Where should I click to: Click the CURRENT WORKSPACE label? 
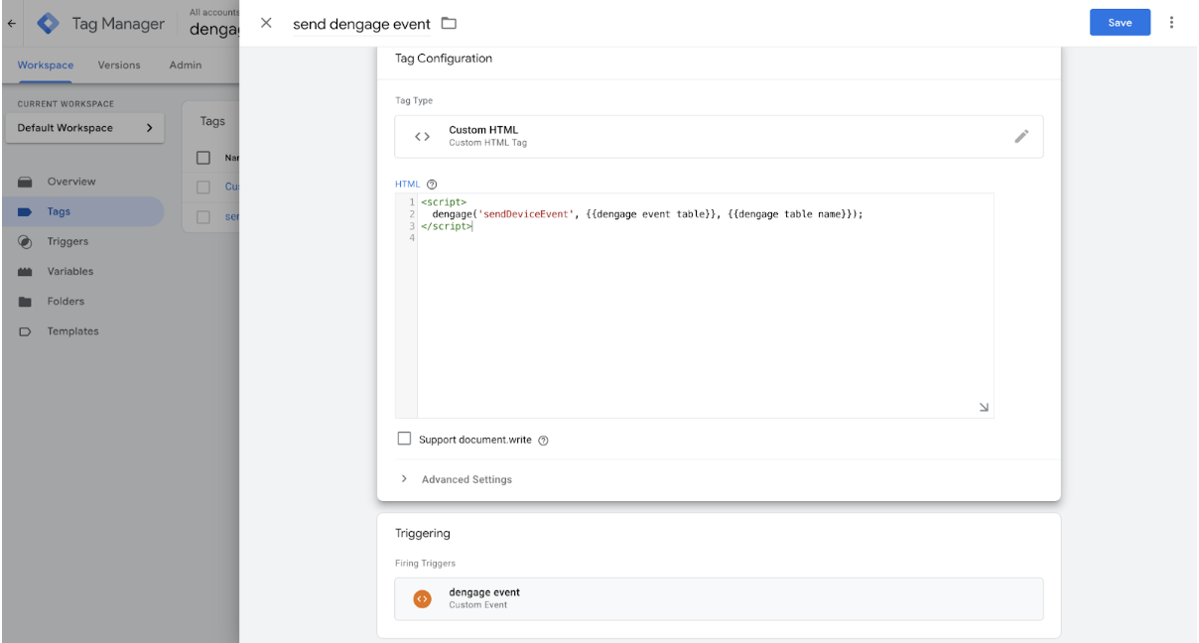coord(66,103)
